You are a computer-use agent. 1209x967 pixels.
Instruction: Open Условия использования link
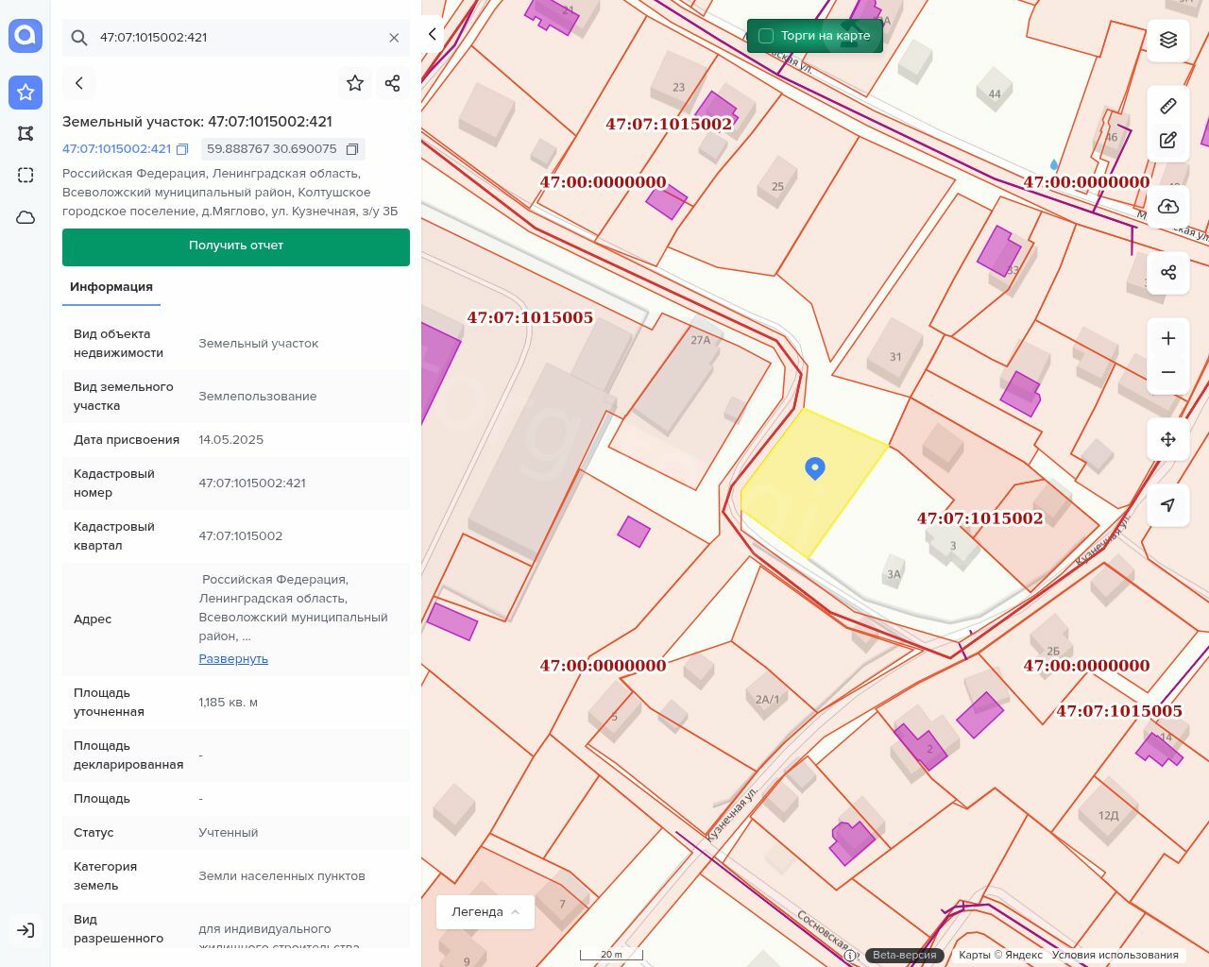(x=1115, y=955)
